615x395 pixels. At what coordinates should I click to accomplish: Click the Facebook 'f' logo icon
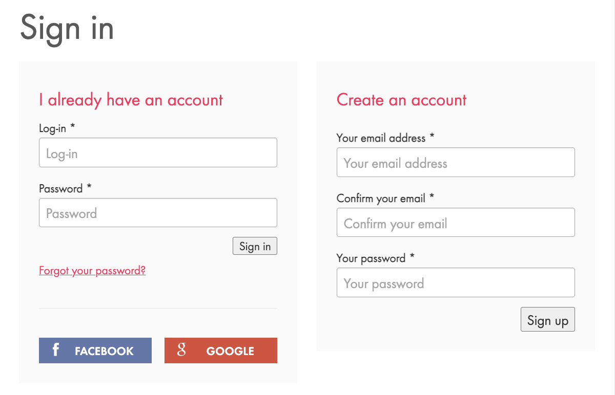56,350
